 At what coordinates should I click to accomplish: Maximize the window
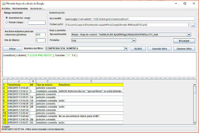point(185,3)
